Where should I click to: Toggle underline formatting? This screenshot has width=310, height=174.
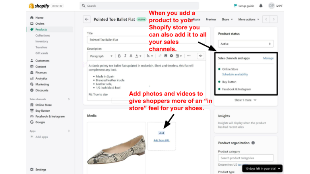pyautogui.click(x=131, y=56)
